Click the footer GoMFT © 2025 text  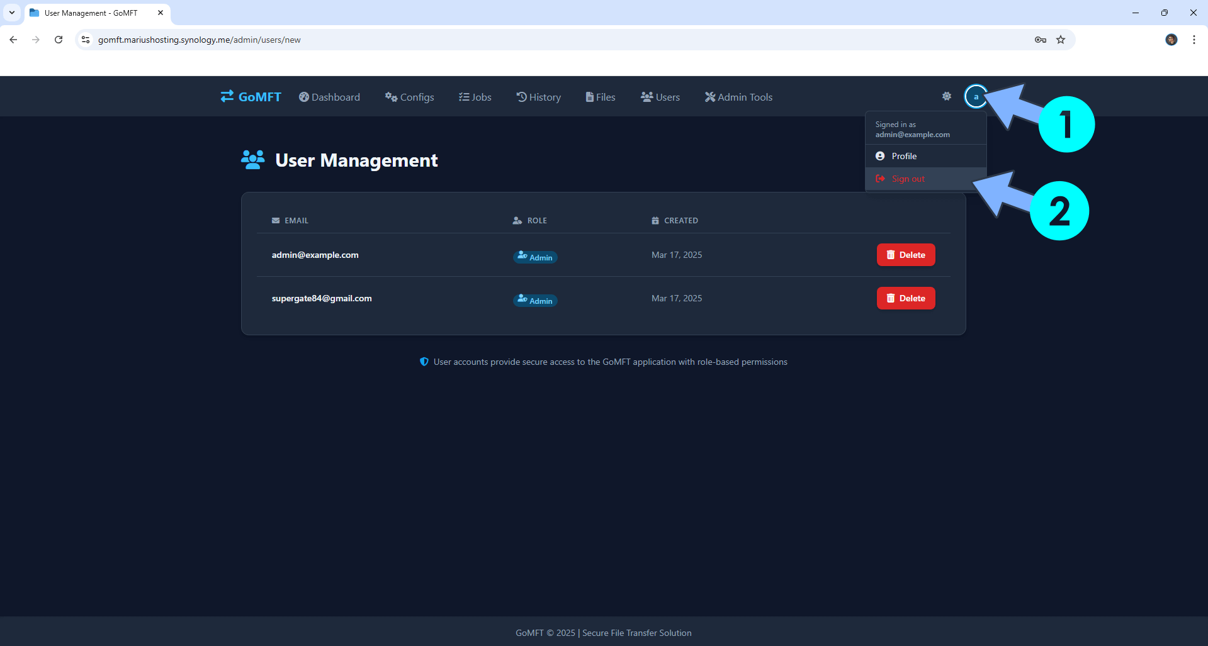click(x=545, y=633)
